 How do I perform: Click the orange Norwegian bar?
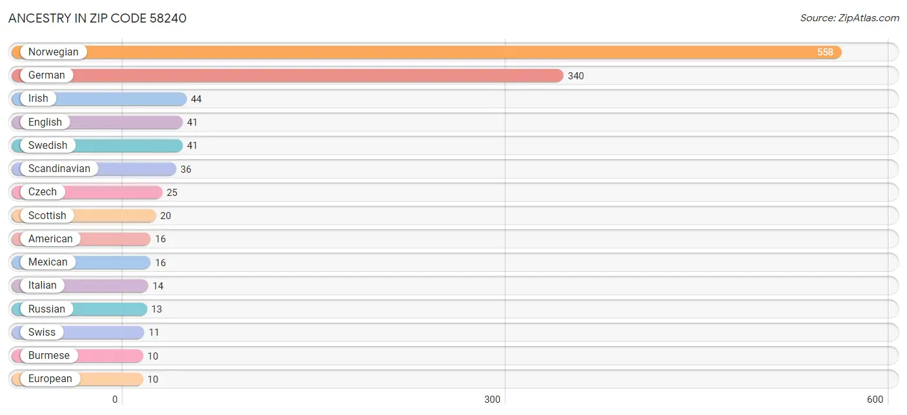(426, 52)
